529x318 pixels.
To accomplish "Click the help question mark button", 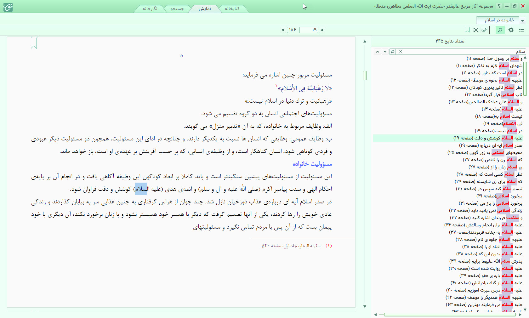I will pyautogui.click(x=499, y=6).
